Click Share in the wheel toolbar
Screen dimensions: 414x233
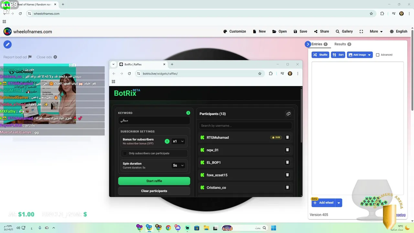(x=321, y=31)
